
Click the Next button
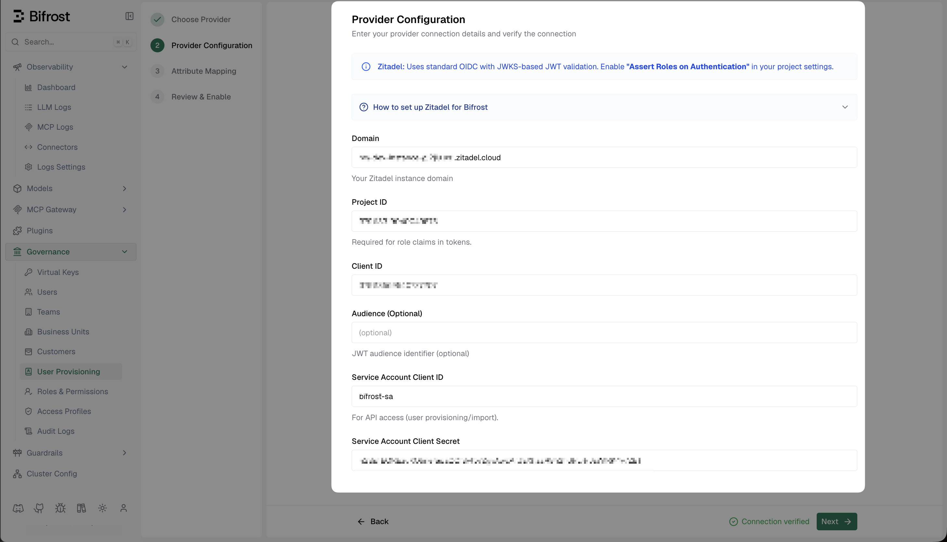[x=837, y=522]
